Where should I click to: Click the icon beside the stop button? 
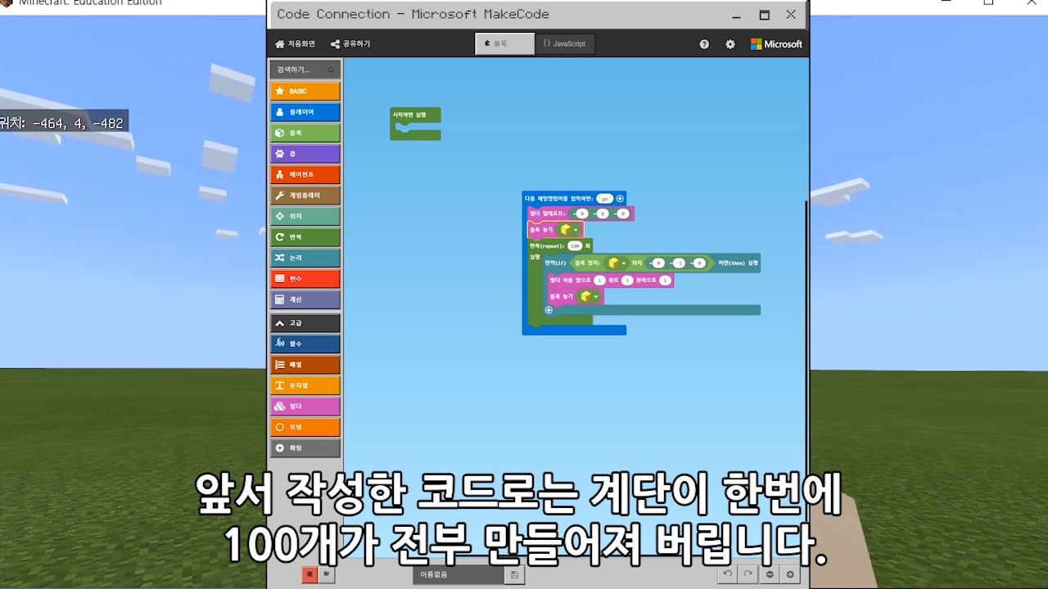326,575
